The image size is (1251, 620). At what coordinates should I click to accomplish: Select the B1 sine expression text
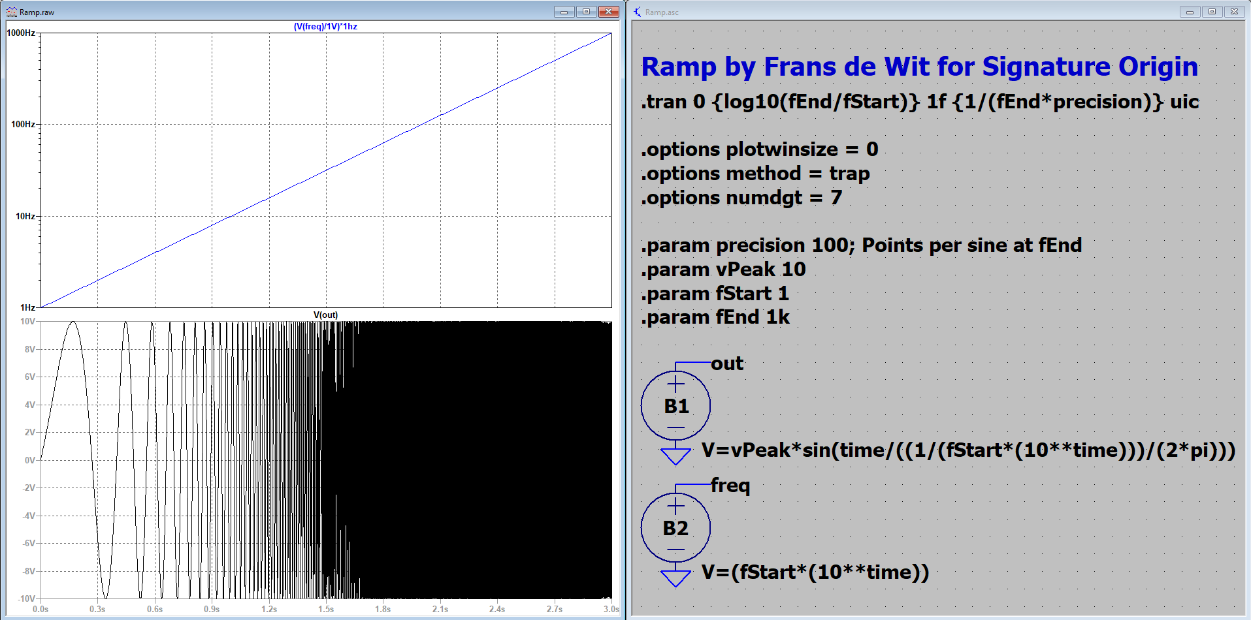click(x=969, y=450)
